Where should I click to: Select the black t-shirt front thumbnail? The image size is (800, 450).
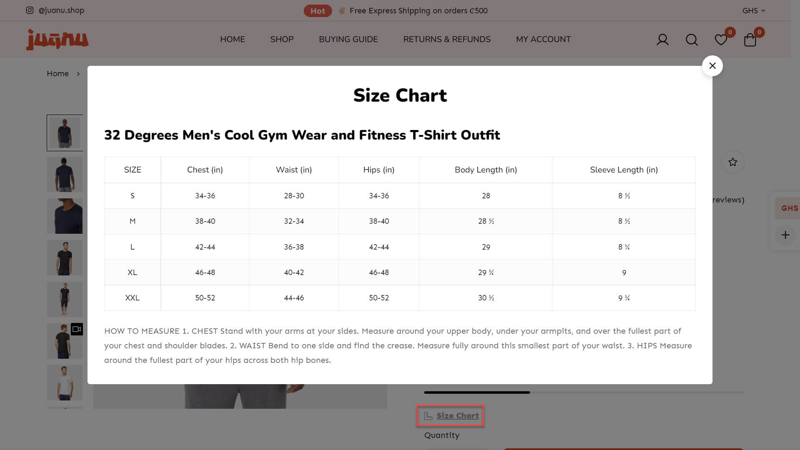pyautogui.click(x=65, y=258)
